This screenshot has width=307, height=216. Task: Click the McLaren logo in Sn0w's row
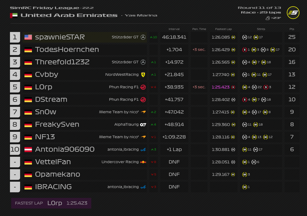tap(143, 112)
